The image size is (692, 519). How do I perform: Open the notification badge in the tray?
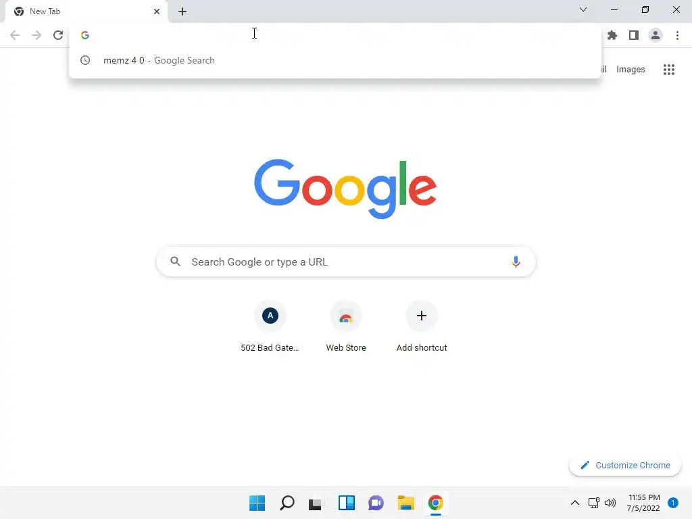[673, 503]
